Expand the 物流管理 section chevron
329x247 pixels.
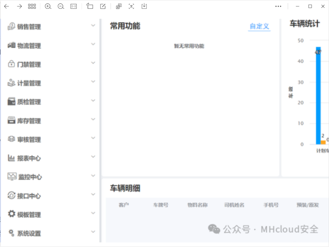pyautogui.click(x=93, y=44)
